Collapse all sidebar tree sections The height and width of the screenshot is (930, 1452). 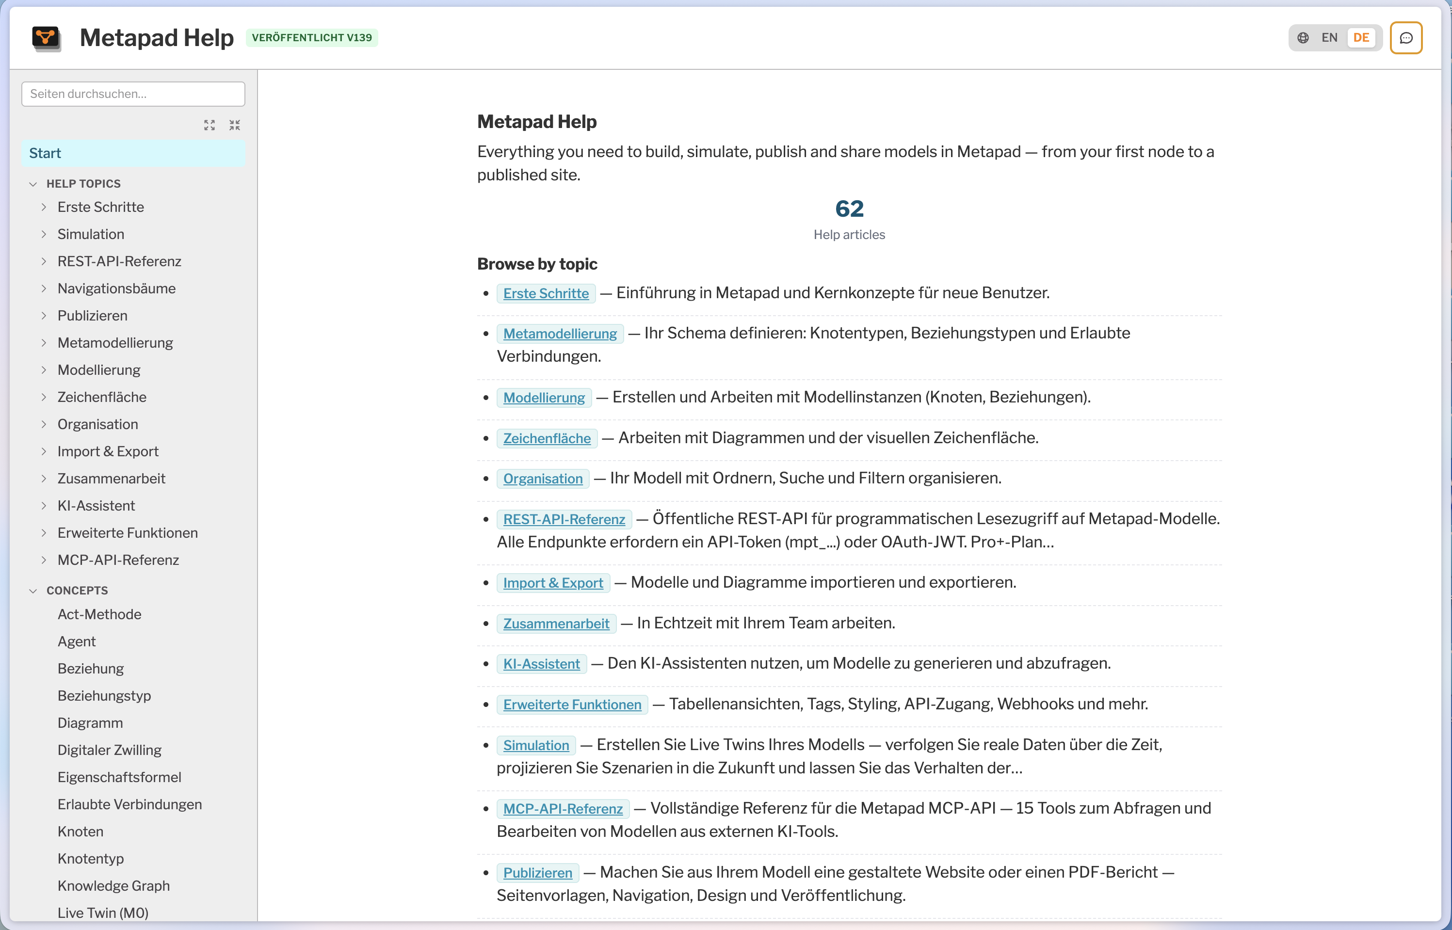234,125
